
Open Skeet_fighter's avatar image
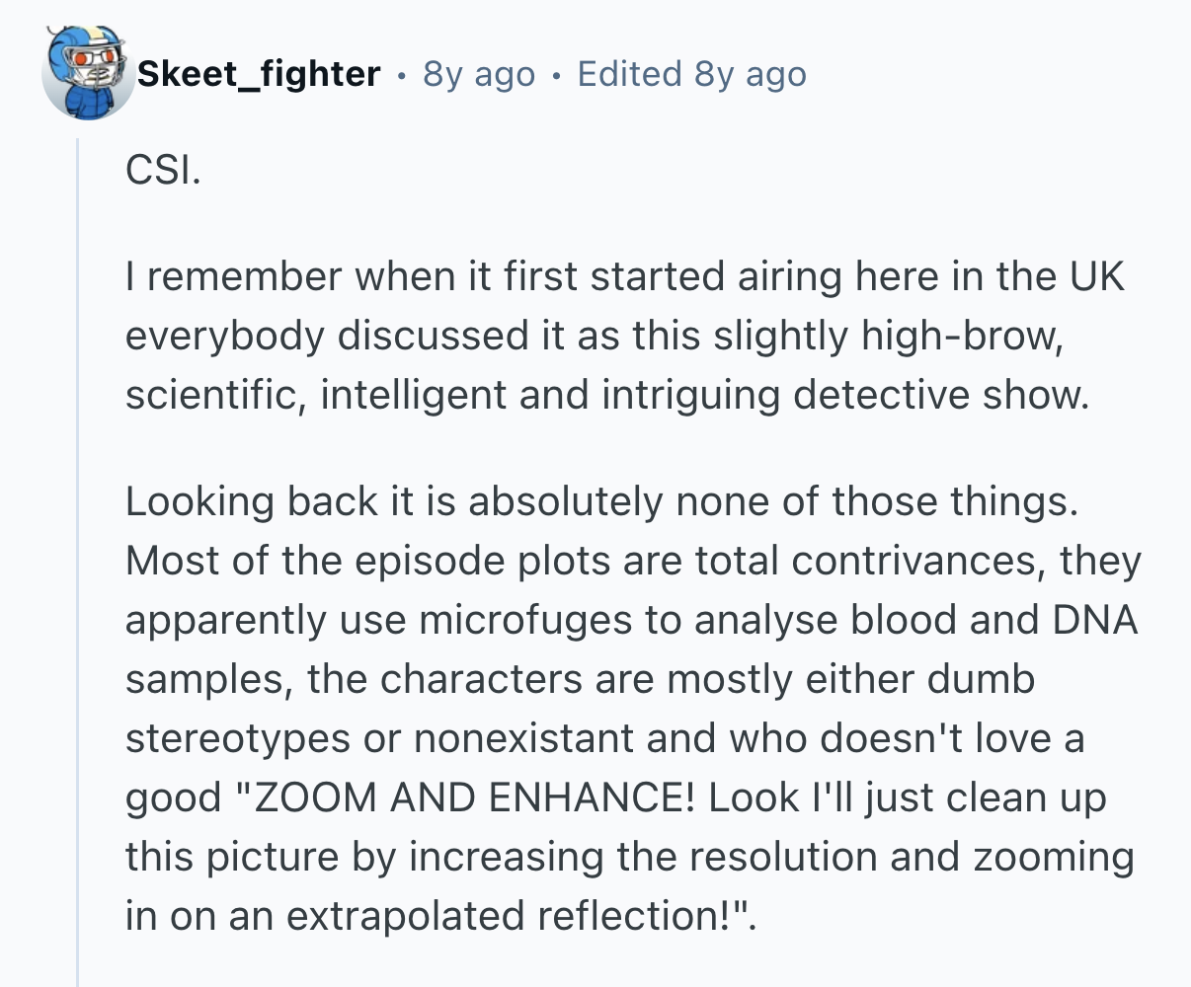tap(88, 73)
